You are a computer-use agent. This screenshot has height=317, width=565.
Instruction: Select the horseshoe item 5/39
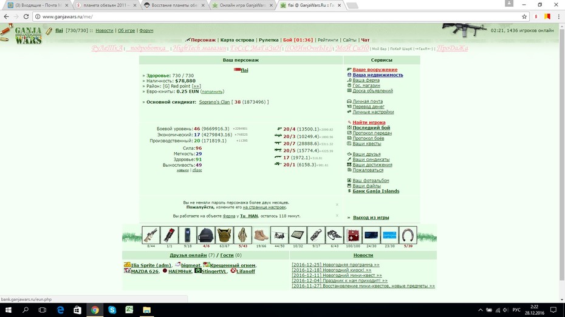408,235
